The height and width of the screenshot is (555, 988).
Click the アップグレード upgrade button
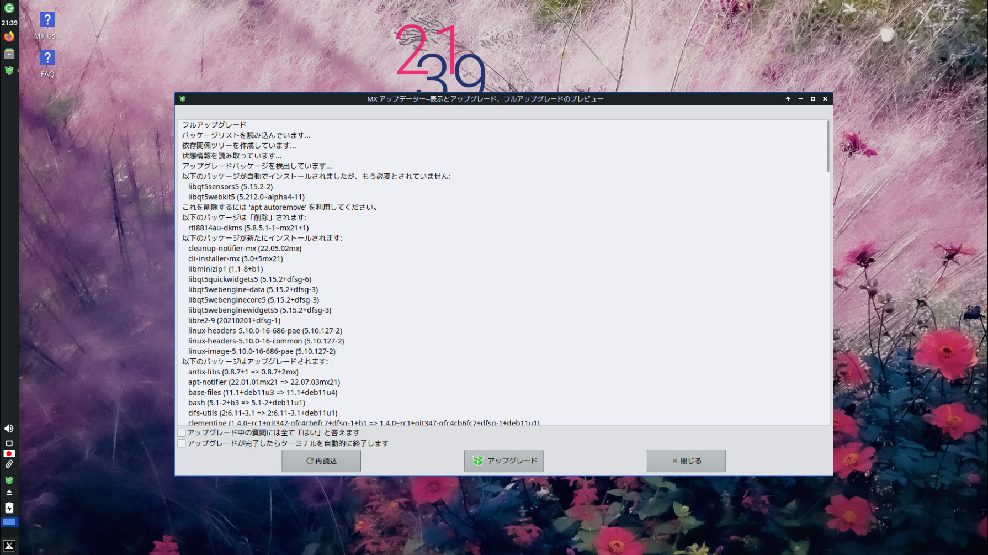click(x=504, y=461)
